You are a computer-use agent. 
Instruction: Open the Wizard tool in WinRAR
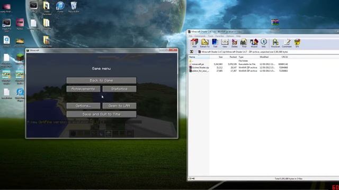click(254, 43)
